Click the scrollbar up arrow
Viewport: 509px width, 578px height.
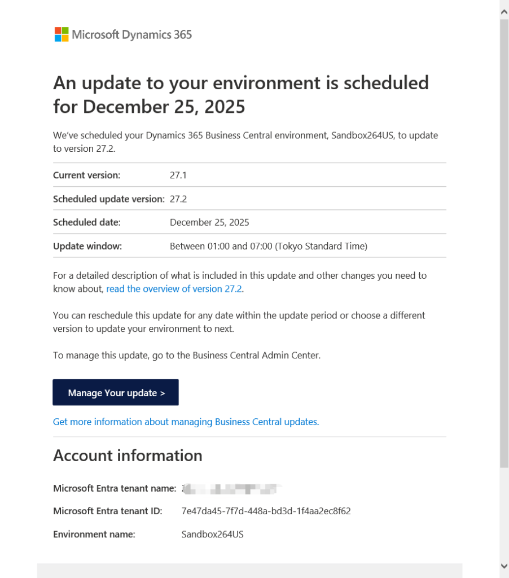(x=504, y=11)
